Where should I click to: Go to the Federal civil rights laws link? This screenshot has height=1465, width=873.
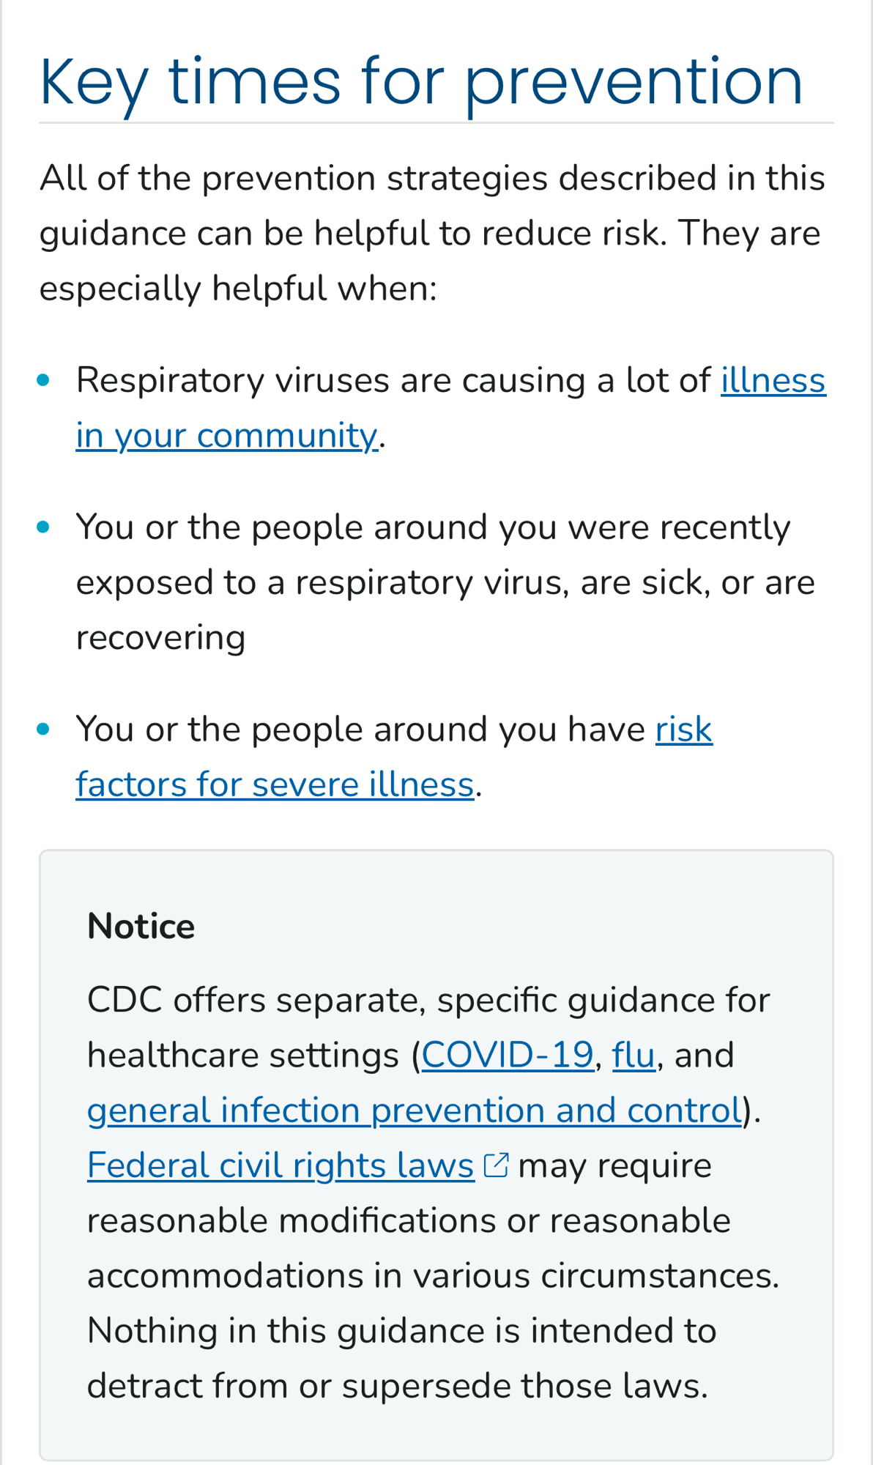pyautogui.click(x=281, y=1165)
